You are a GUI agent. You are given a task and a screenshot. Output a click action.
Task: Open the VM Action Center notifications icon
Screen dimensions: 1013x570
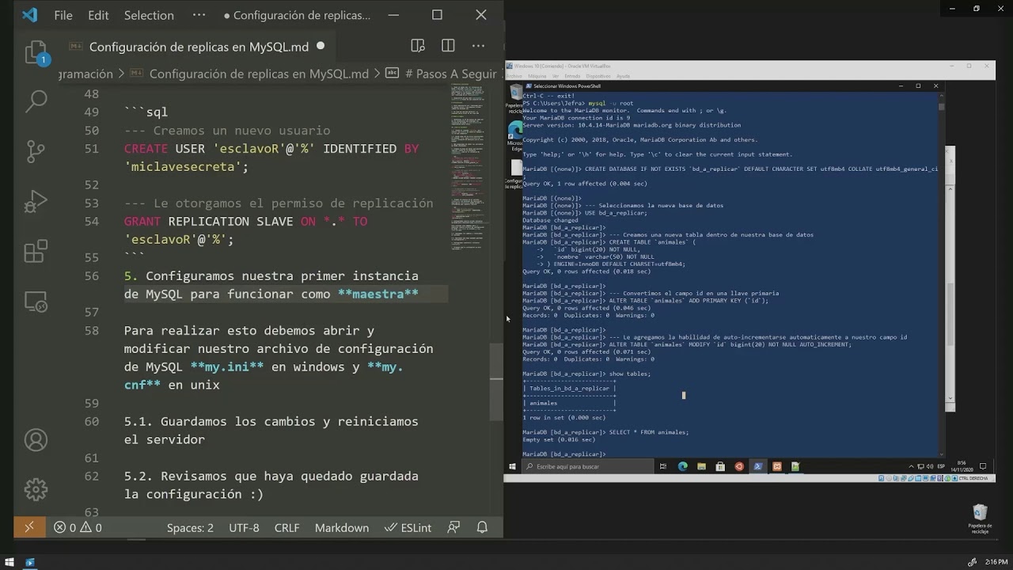(985, 467)
